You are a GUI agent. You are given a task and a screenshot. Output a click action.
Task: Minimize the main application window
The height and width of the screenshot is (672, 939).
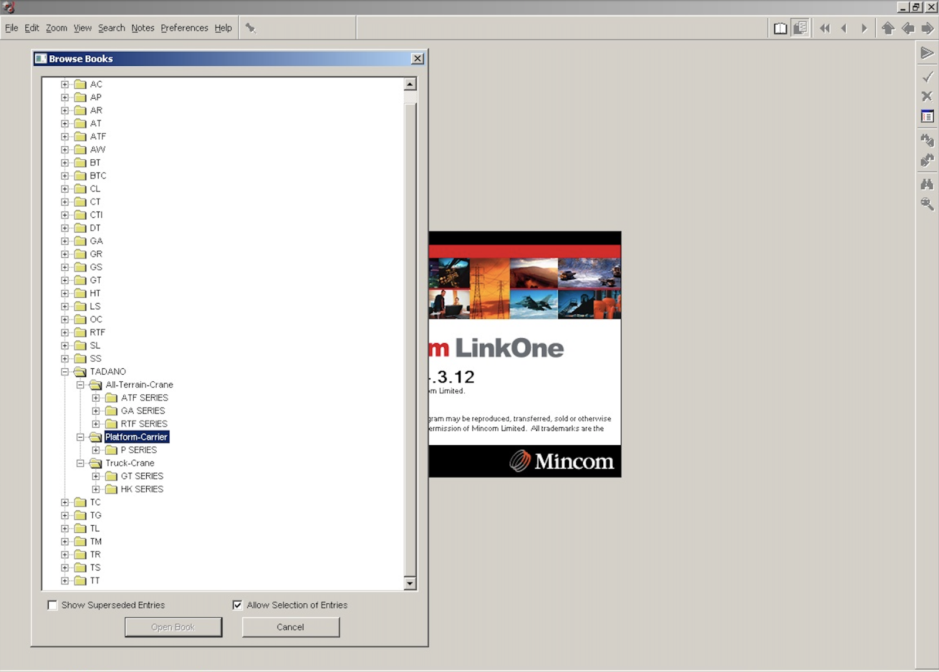click(904, 7)
